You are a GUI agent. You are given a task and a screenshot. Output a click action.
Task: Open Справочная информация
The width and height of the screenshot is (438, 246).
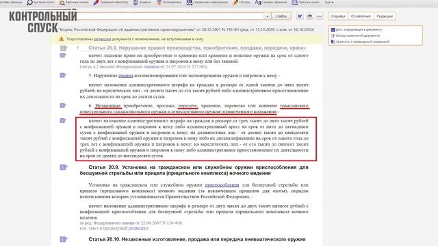pyautogui.click(x=207, y=2)
